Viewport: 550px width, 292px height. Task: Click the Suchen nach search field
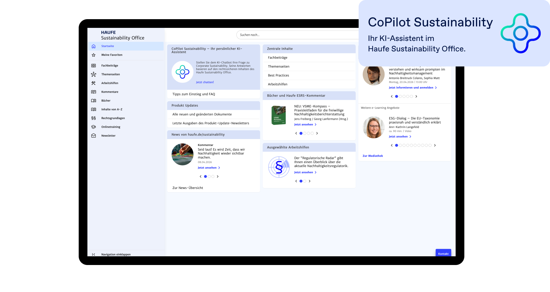pyautogui.click(x=296, y=35)
